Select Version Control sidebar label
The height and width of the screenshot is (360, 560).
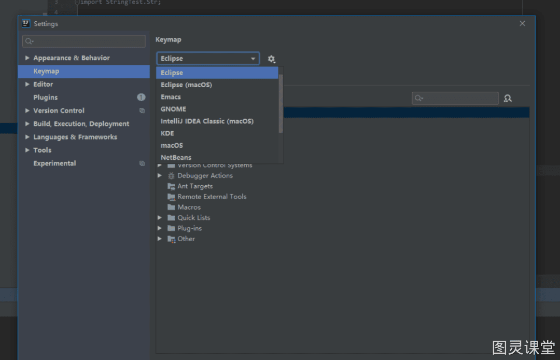coord(59,110)
